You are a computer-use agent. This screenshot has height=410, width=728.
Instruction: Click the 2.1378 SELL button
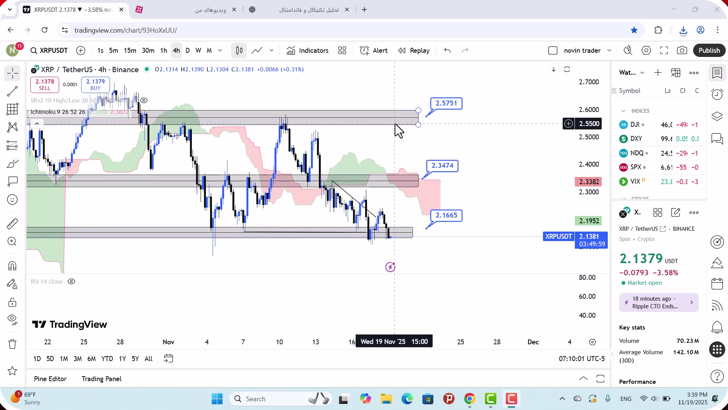click(x=45, y=85)
